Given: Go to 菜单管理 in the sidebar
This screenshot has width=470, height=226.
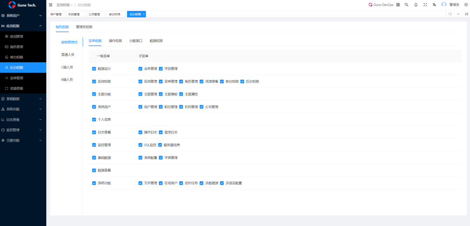Looking at the screenshot, I should point(17,78).
